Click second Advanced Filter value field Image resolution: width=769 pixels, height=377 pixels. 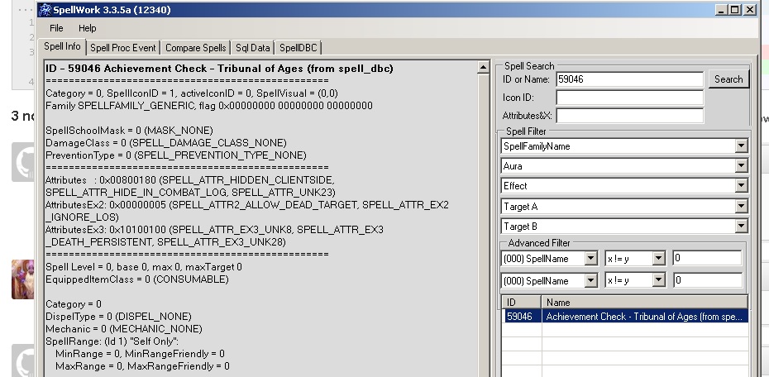[x=707, y=280]
